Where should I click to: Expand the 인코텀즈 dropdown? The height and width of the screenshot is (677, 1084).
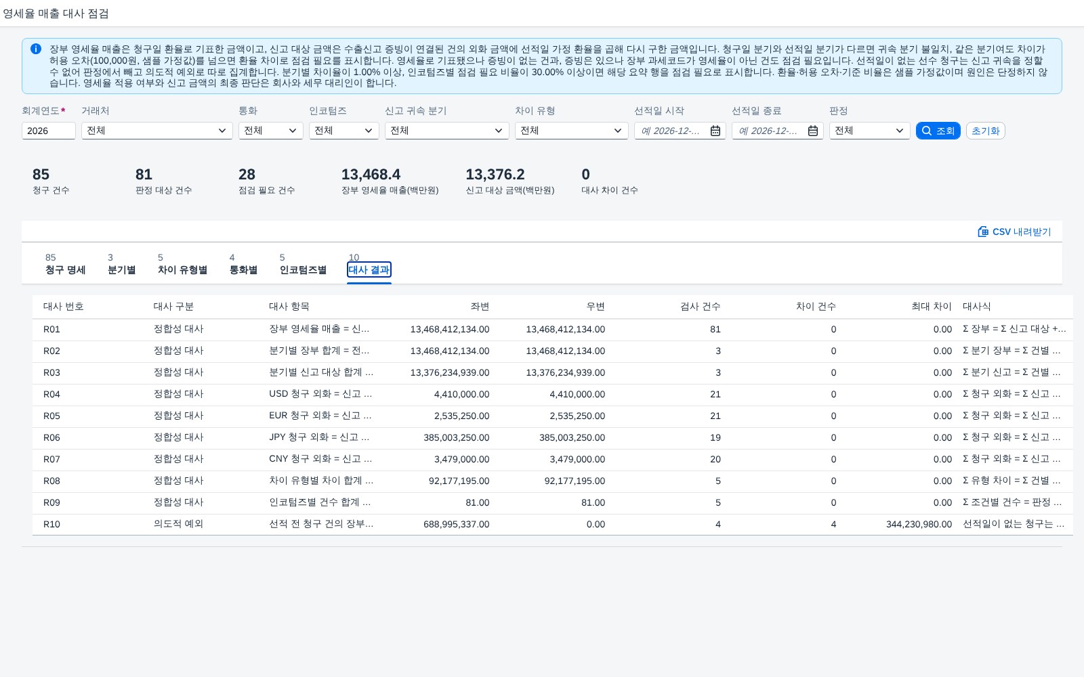click(x=344, y=131)
